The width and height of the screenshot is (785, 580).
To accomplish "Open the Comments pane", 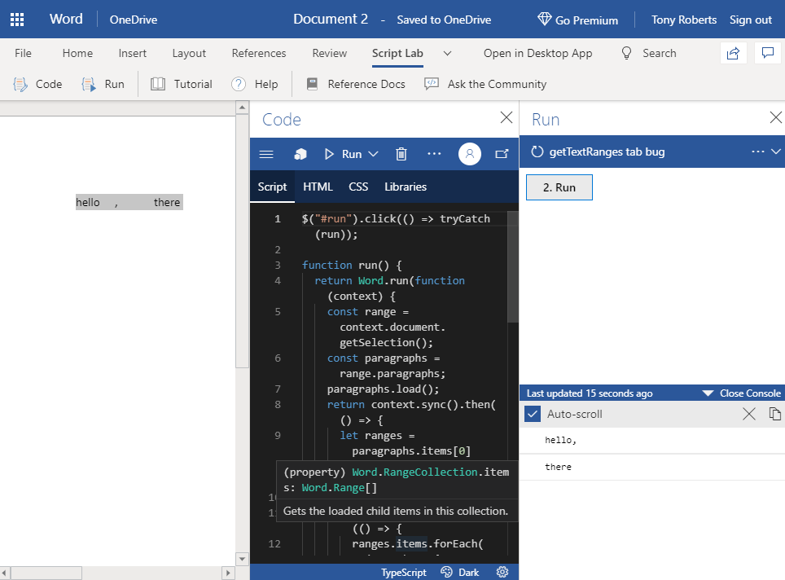I will [x=767, y=52].
